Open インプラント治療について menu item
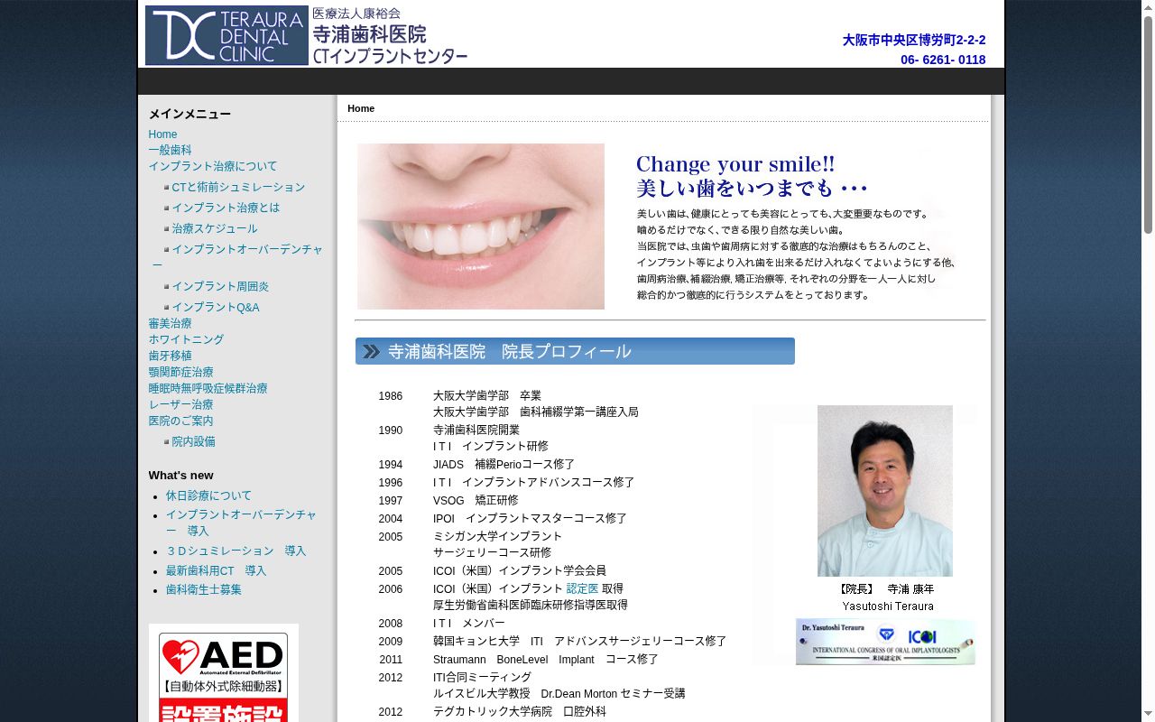The image size is (1155, 722). tap(213, 167)
